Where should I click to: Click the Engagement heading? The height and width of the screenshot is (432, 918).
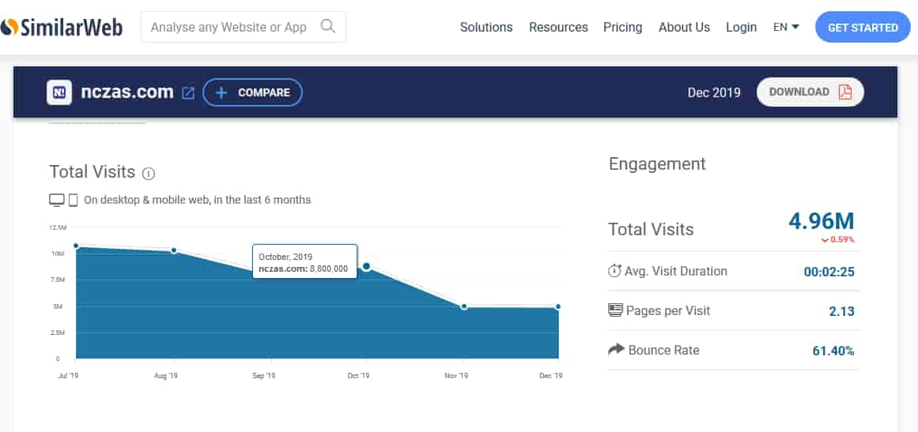click(x=657, y=163)
